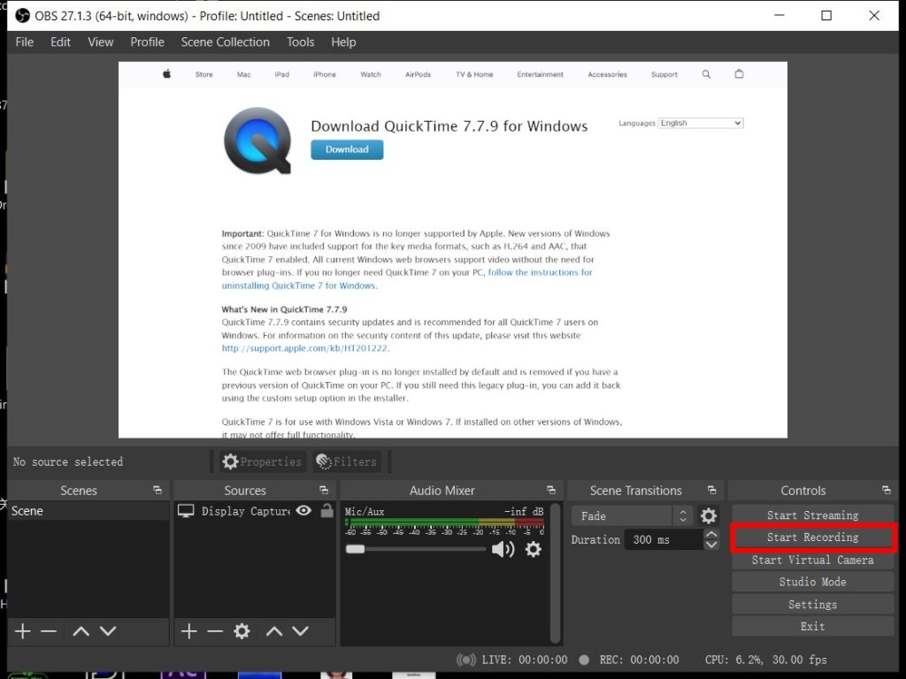This screenshot has height=679, width=906.
Task: Remove the selected scene with the minus icon
Action: click(x=49, y=631)
